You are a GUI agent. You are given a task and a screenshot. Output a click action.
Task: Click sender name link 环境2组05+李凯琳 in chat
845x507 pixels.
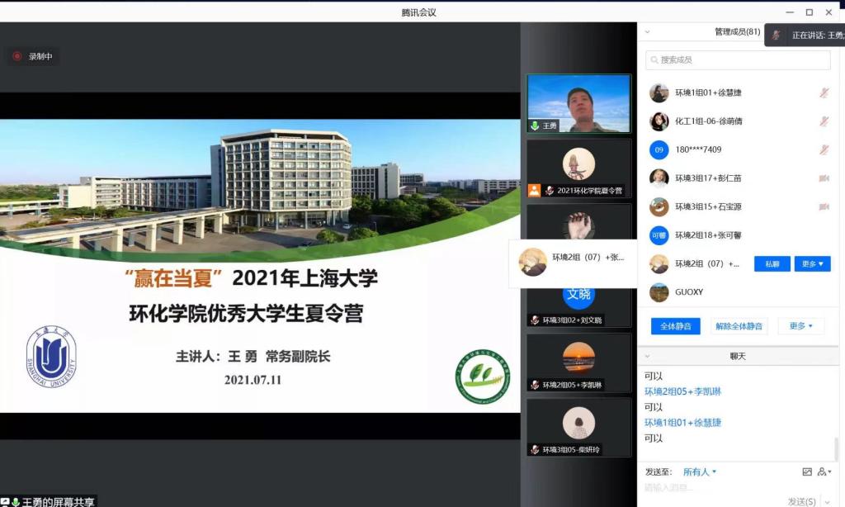[682, 391]
